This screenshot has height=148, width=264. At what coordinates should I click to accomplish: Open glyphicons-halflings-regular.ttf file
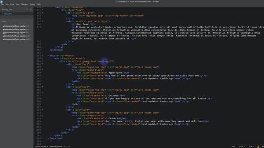(x=16, y=33)
